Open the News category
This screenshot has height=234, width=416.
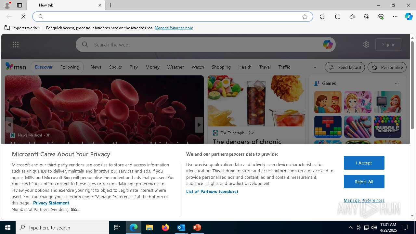[96, 67]
